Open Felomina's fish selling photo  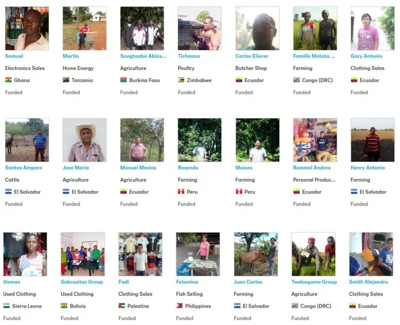(x=198, y=254)
